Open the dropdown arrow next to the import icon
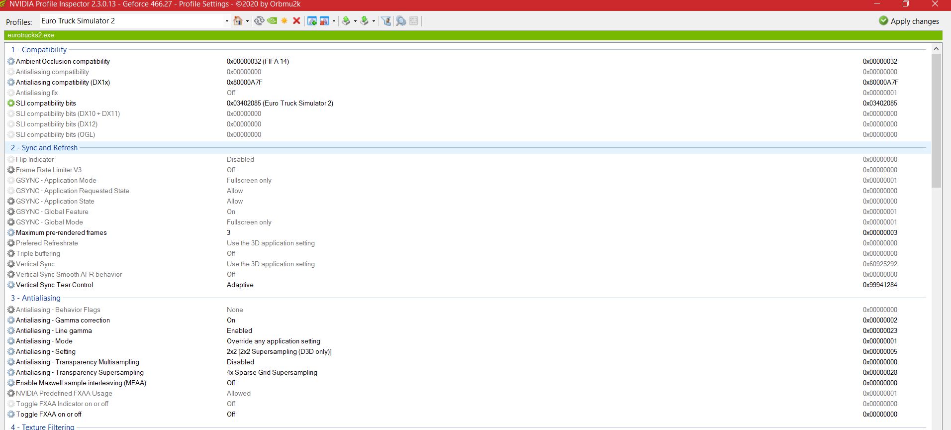This screenshot has height=430, width=951. tap(374, 21)
